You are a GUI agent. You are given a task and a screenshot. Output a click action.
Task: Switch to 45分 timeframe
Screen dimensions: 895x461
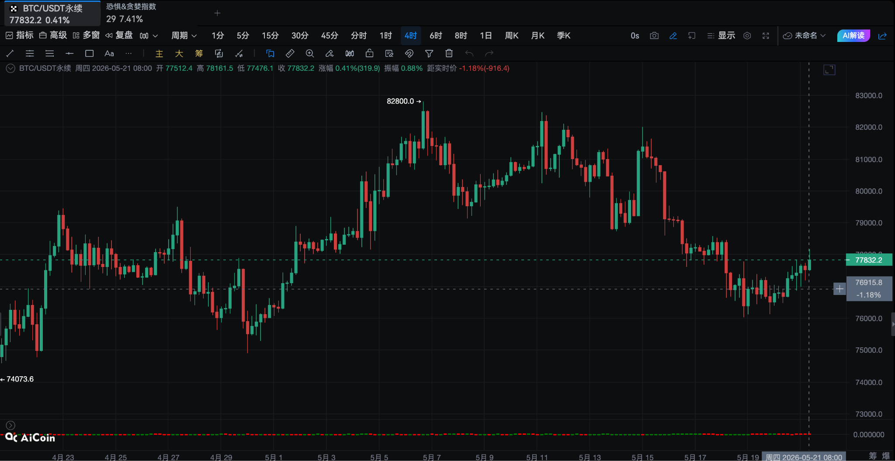(330, 35)
